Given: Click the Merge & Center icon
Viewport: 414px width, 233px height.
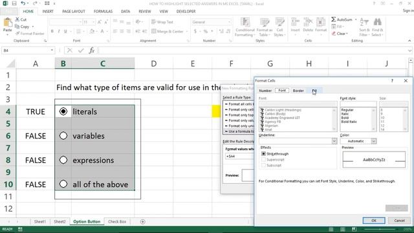Looking at the screenshot, I should [154, 31].
